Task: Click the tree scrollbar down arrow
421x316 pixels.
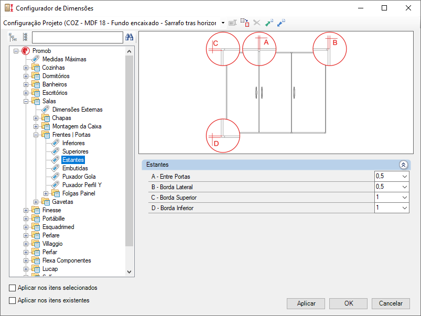Action: [x=129, y=271]
